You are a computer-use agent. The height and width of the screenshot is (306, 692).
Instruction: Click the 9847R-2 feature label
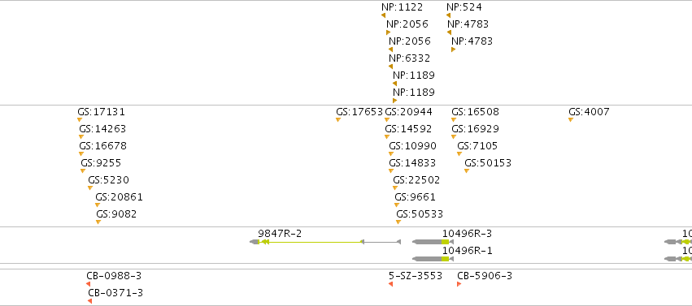(280, 233)
